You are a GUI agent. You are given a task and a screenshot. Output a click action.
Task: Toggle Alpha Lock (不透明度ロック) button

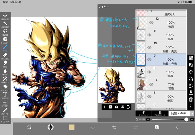tap(160, 114)
